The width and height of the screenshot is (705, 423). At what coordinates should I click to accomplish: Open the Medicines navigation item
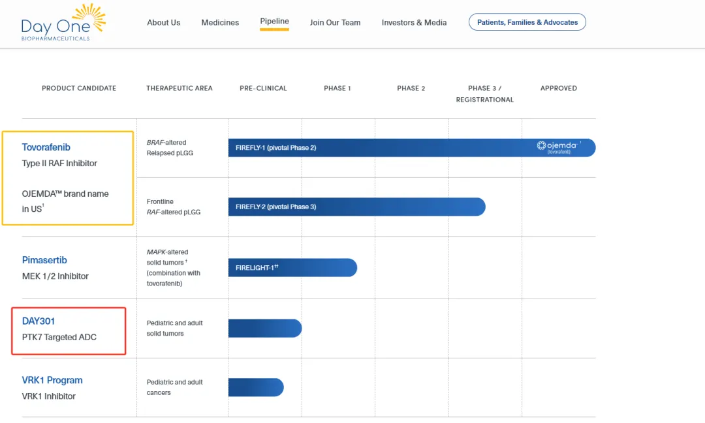click(x=220, y=22)
